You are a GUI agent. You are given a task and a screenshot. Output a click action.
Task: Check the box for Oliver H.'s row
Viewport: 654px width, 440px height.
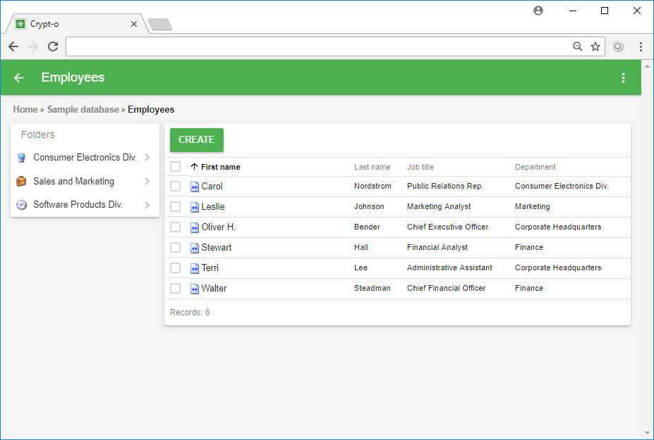175,227
